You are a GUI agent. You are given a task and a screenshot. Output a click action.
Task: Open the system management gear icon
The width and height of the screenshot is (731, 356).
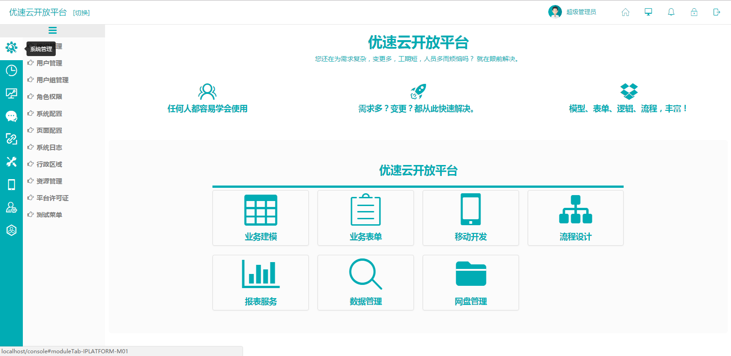(x=11, y=47)
